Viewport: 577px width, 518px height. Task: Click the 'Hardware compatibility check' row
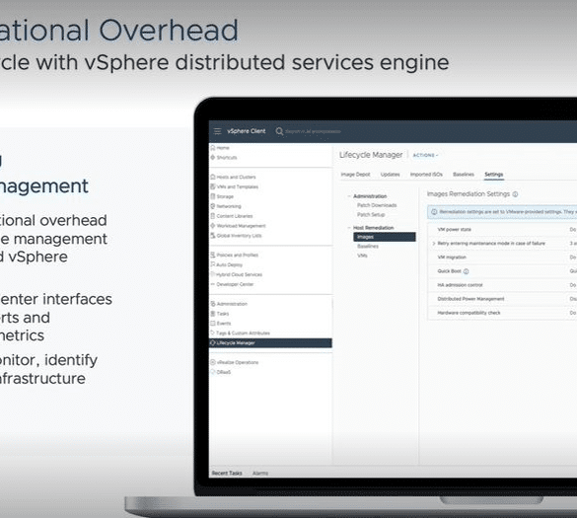502,313
